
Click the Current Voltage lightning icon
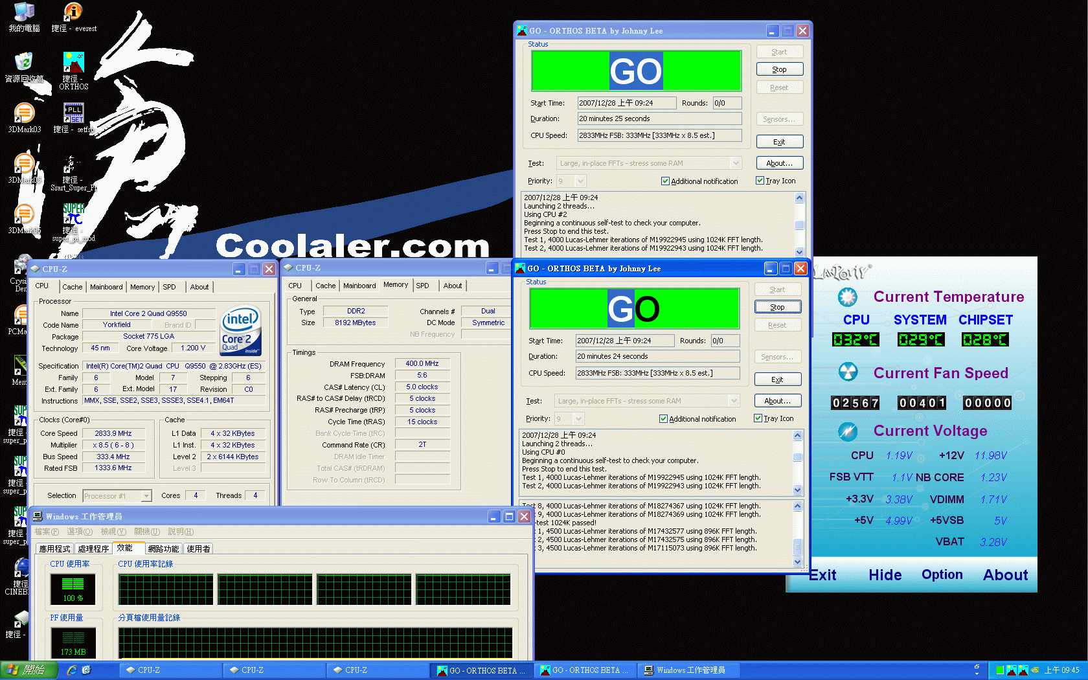[x=847, y=431]
